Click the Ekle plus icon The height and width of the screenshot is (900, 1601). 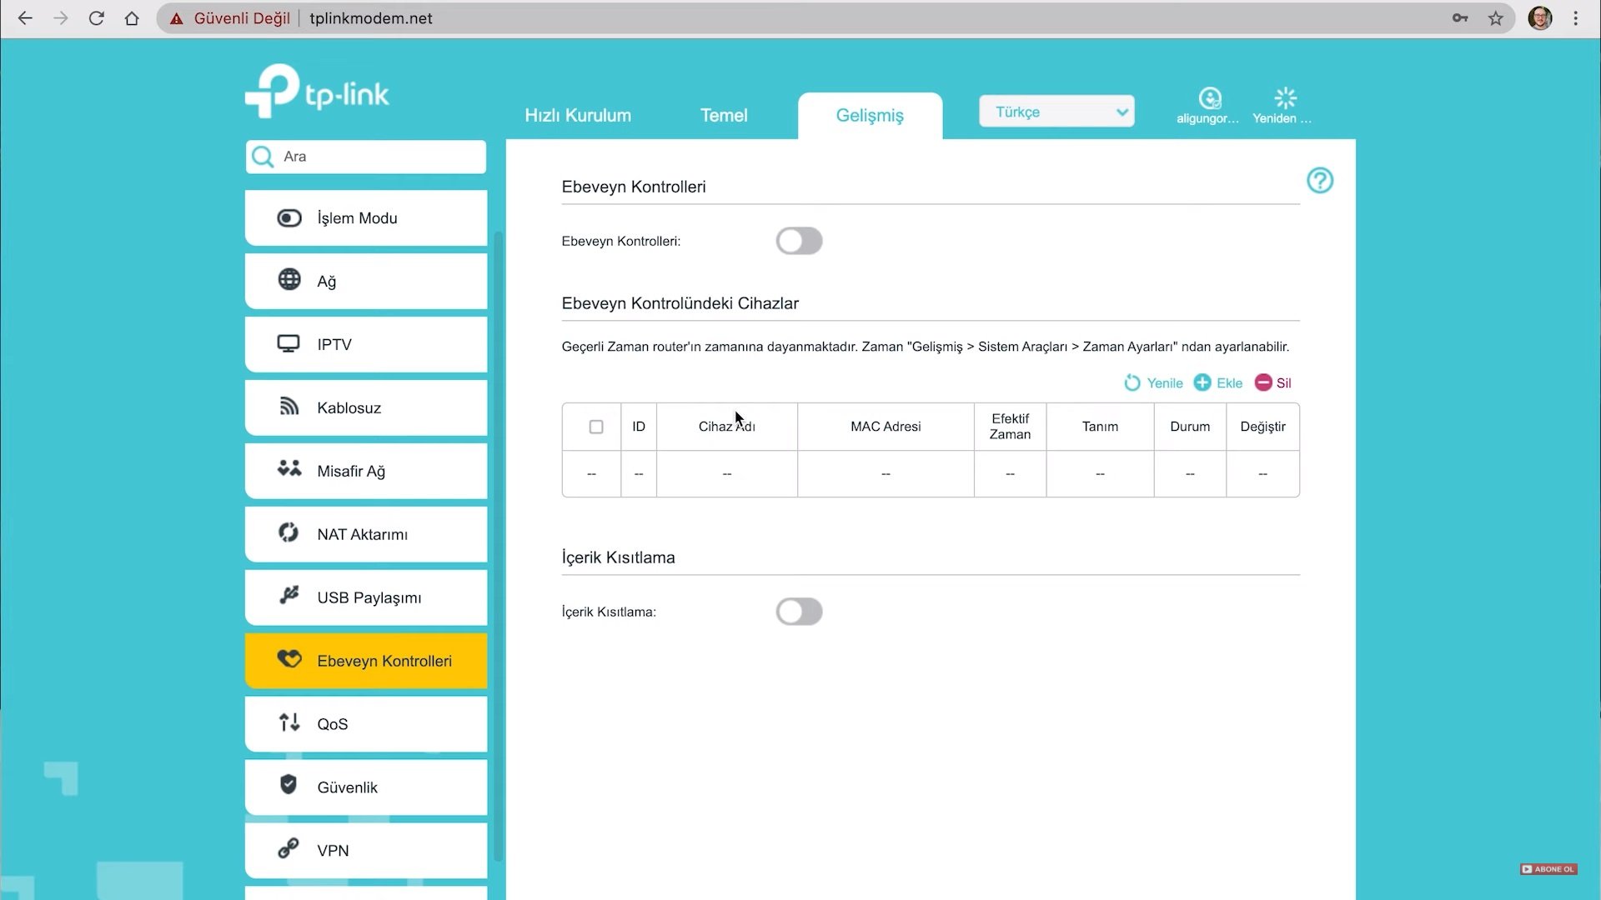[1202, 382]
